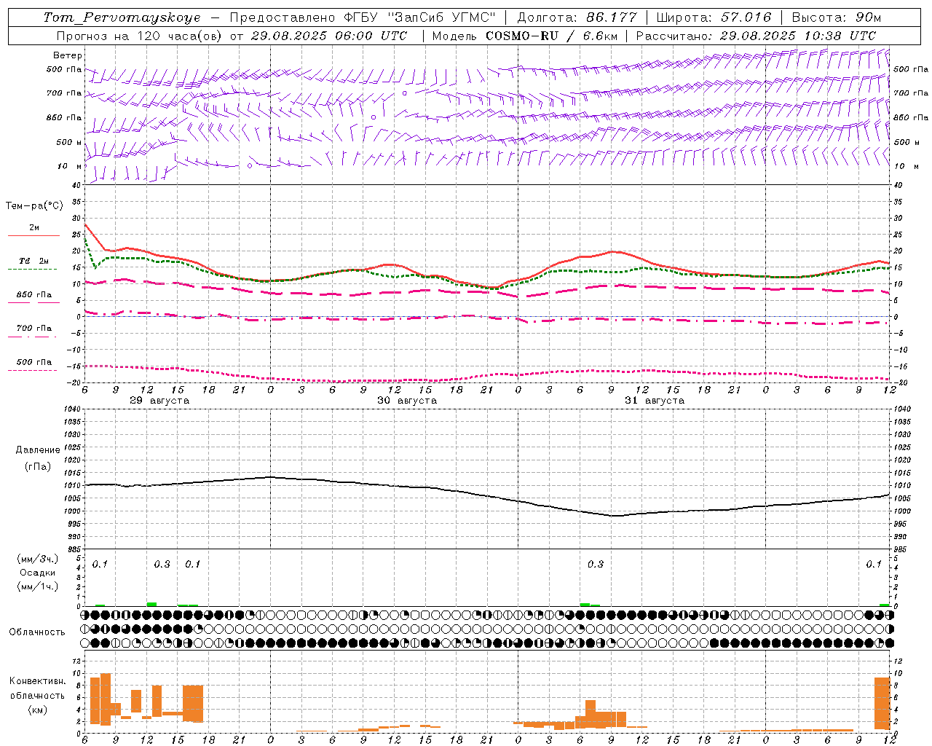Click the red 2м temperature legend line

coord(33,235)
